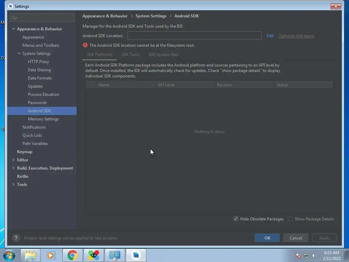The width and height of the screenshot is (349, 262).
Task: Click System Settings in breadcrumb
Action: (x=151, y=16)
